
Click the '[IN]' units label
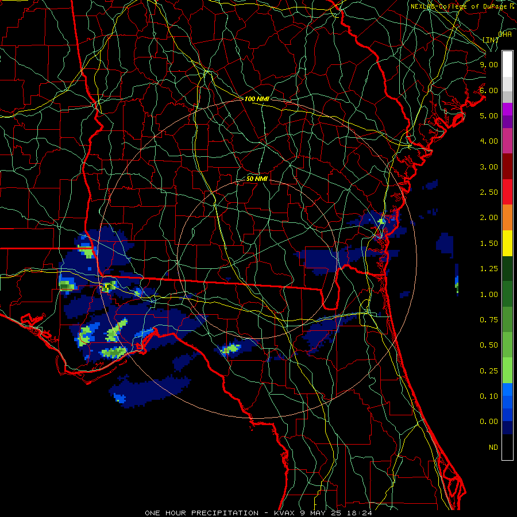tap(491, 40)
